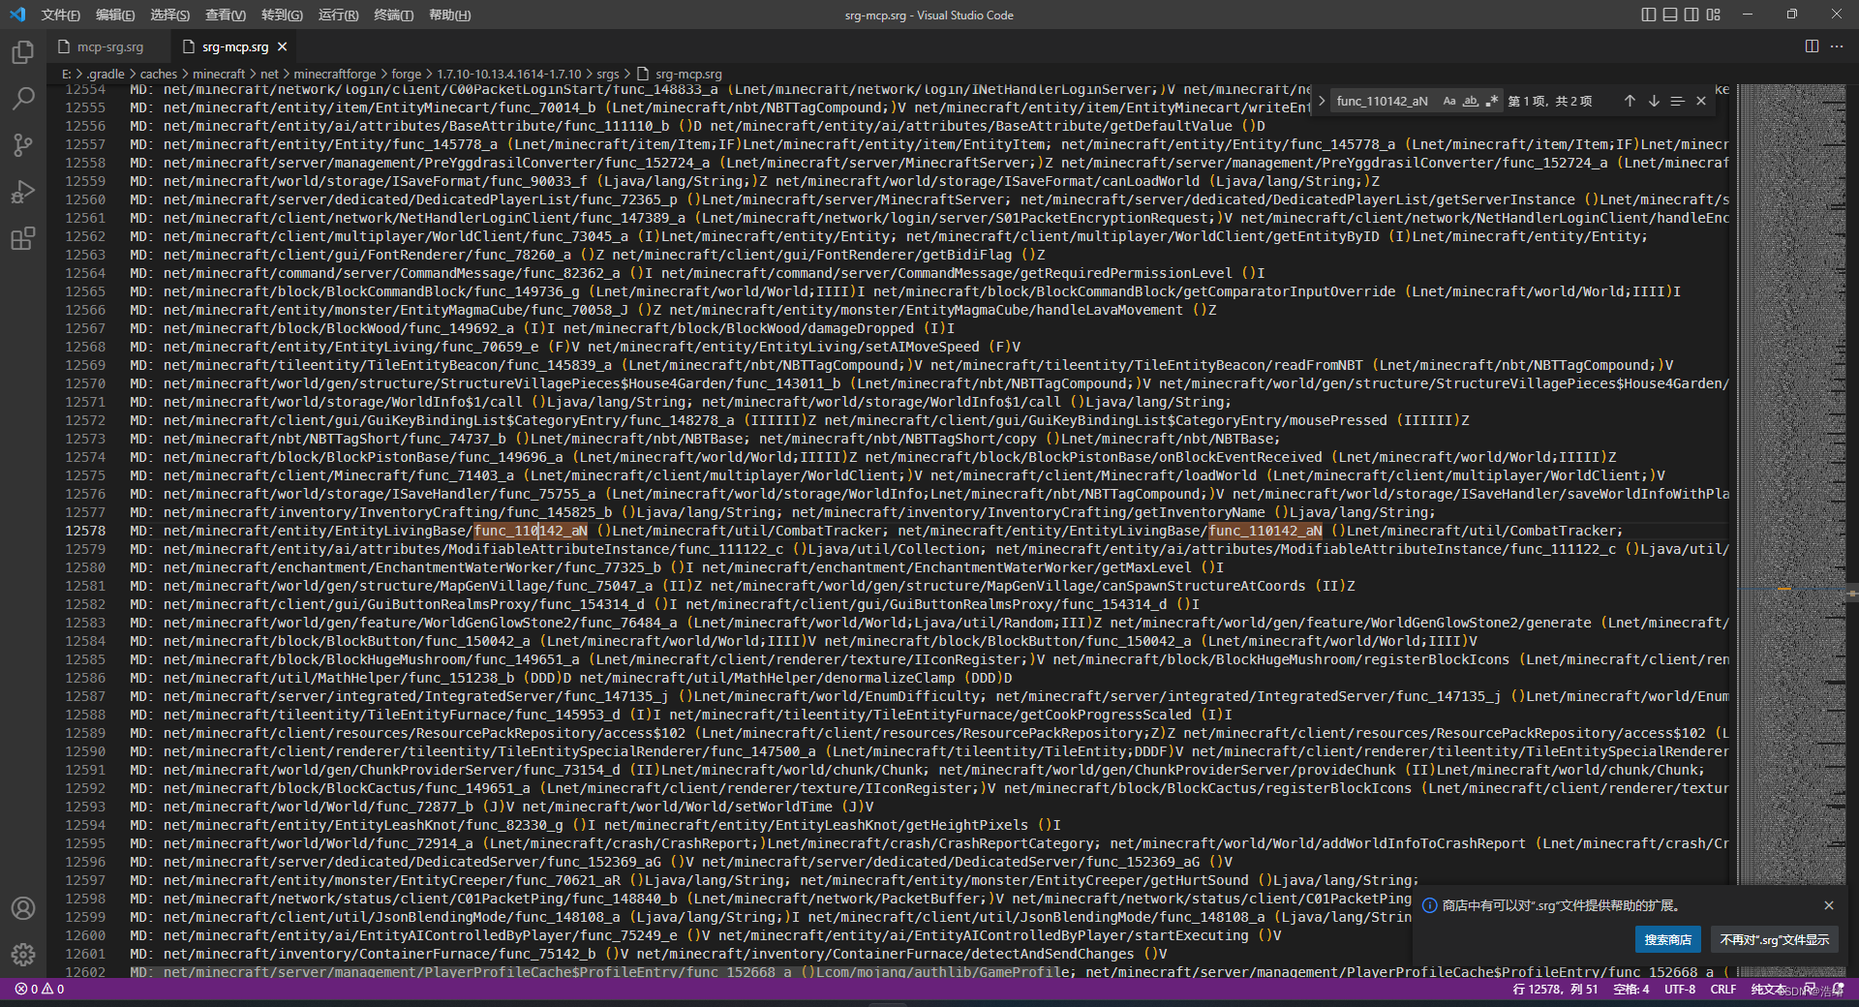Open the Customize Layout icon
1859x1007 pixels.
1714,15
